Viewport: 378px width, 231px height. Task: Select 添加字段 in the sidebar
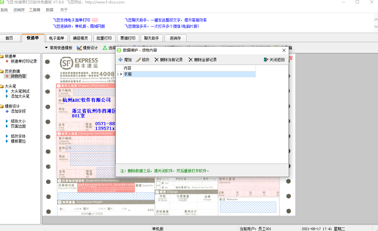coord(18,111)
